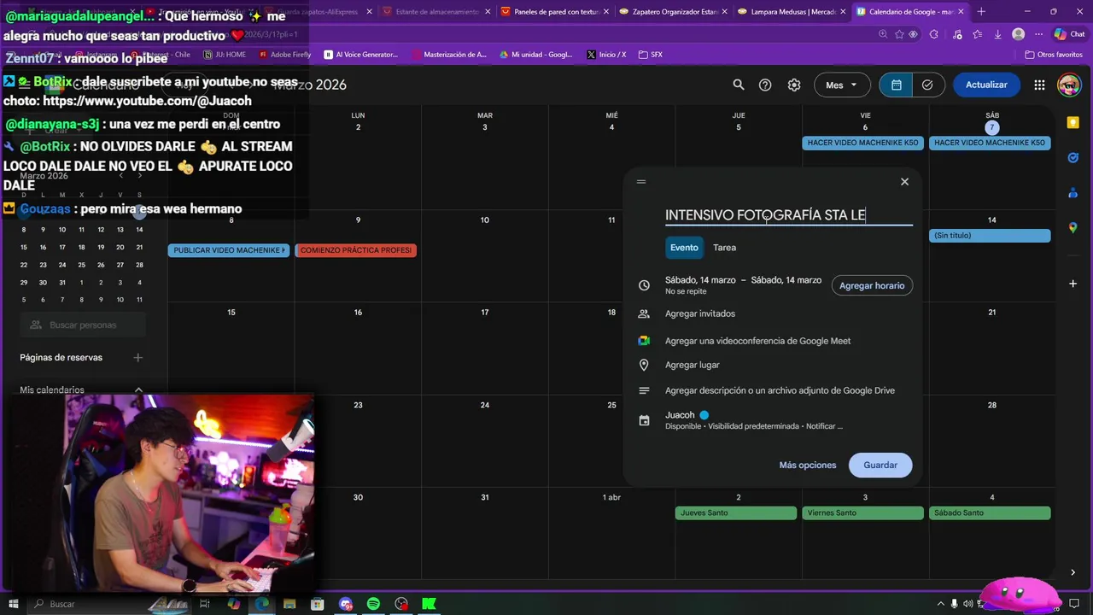
Task: Select the Tarea tab
Action: pos(724,248)
